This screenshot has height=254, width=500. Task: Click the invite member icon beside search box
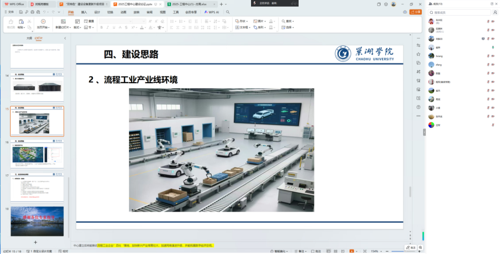(x=495, y=13)
